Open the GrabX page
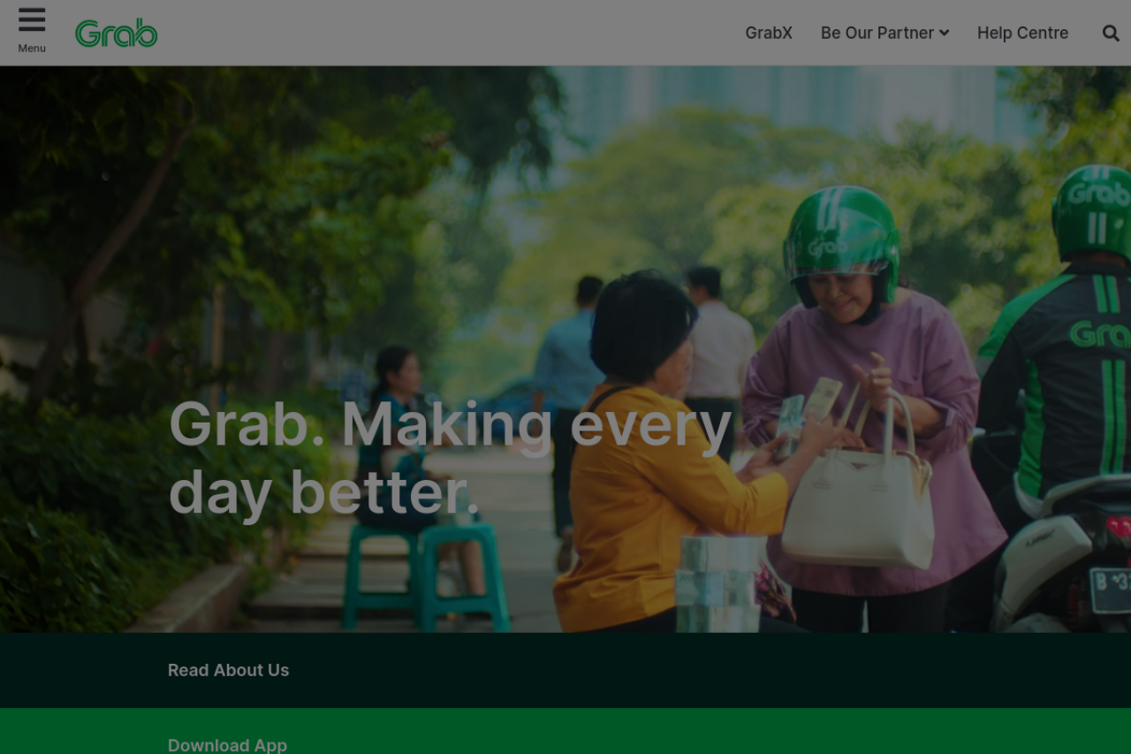This screenshot has width=1131, height=754. click(x=769, y=33)
